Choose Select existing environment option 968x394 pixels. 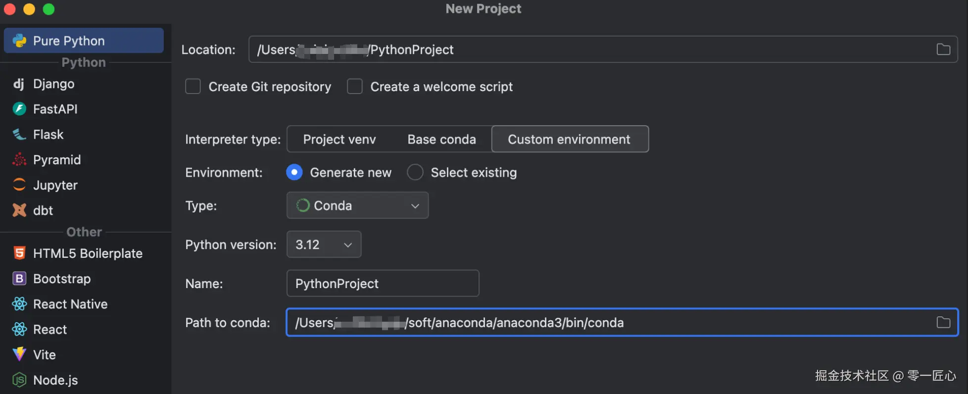tap(415, 172)
